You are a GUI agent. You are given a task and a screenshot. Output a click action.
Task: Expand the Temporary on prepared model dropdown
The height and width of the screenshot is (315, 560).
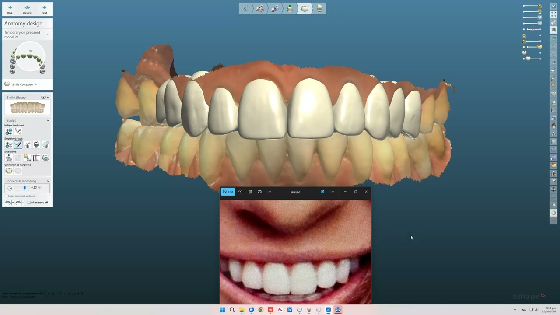(48, 35)
